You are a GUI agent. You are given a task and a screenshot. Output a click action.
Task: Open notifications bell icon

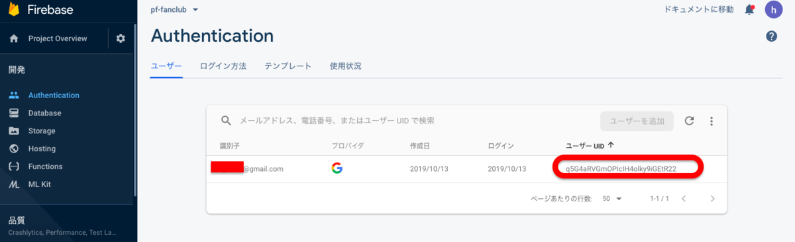tap(750, 9)
